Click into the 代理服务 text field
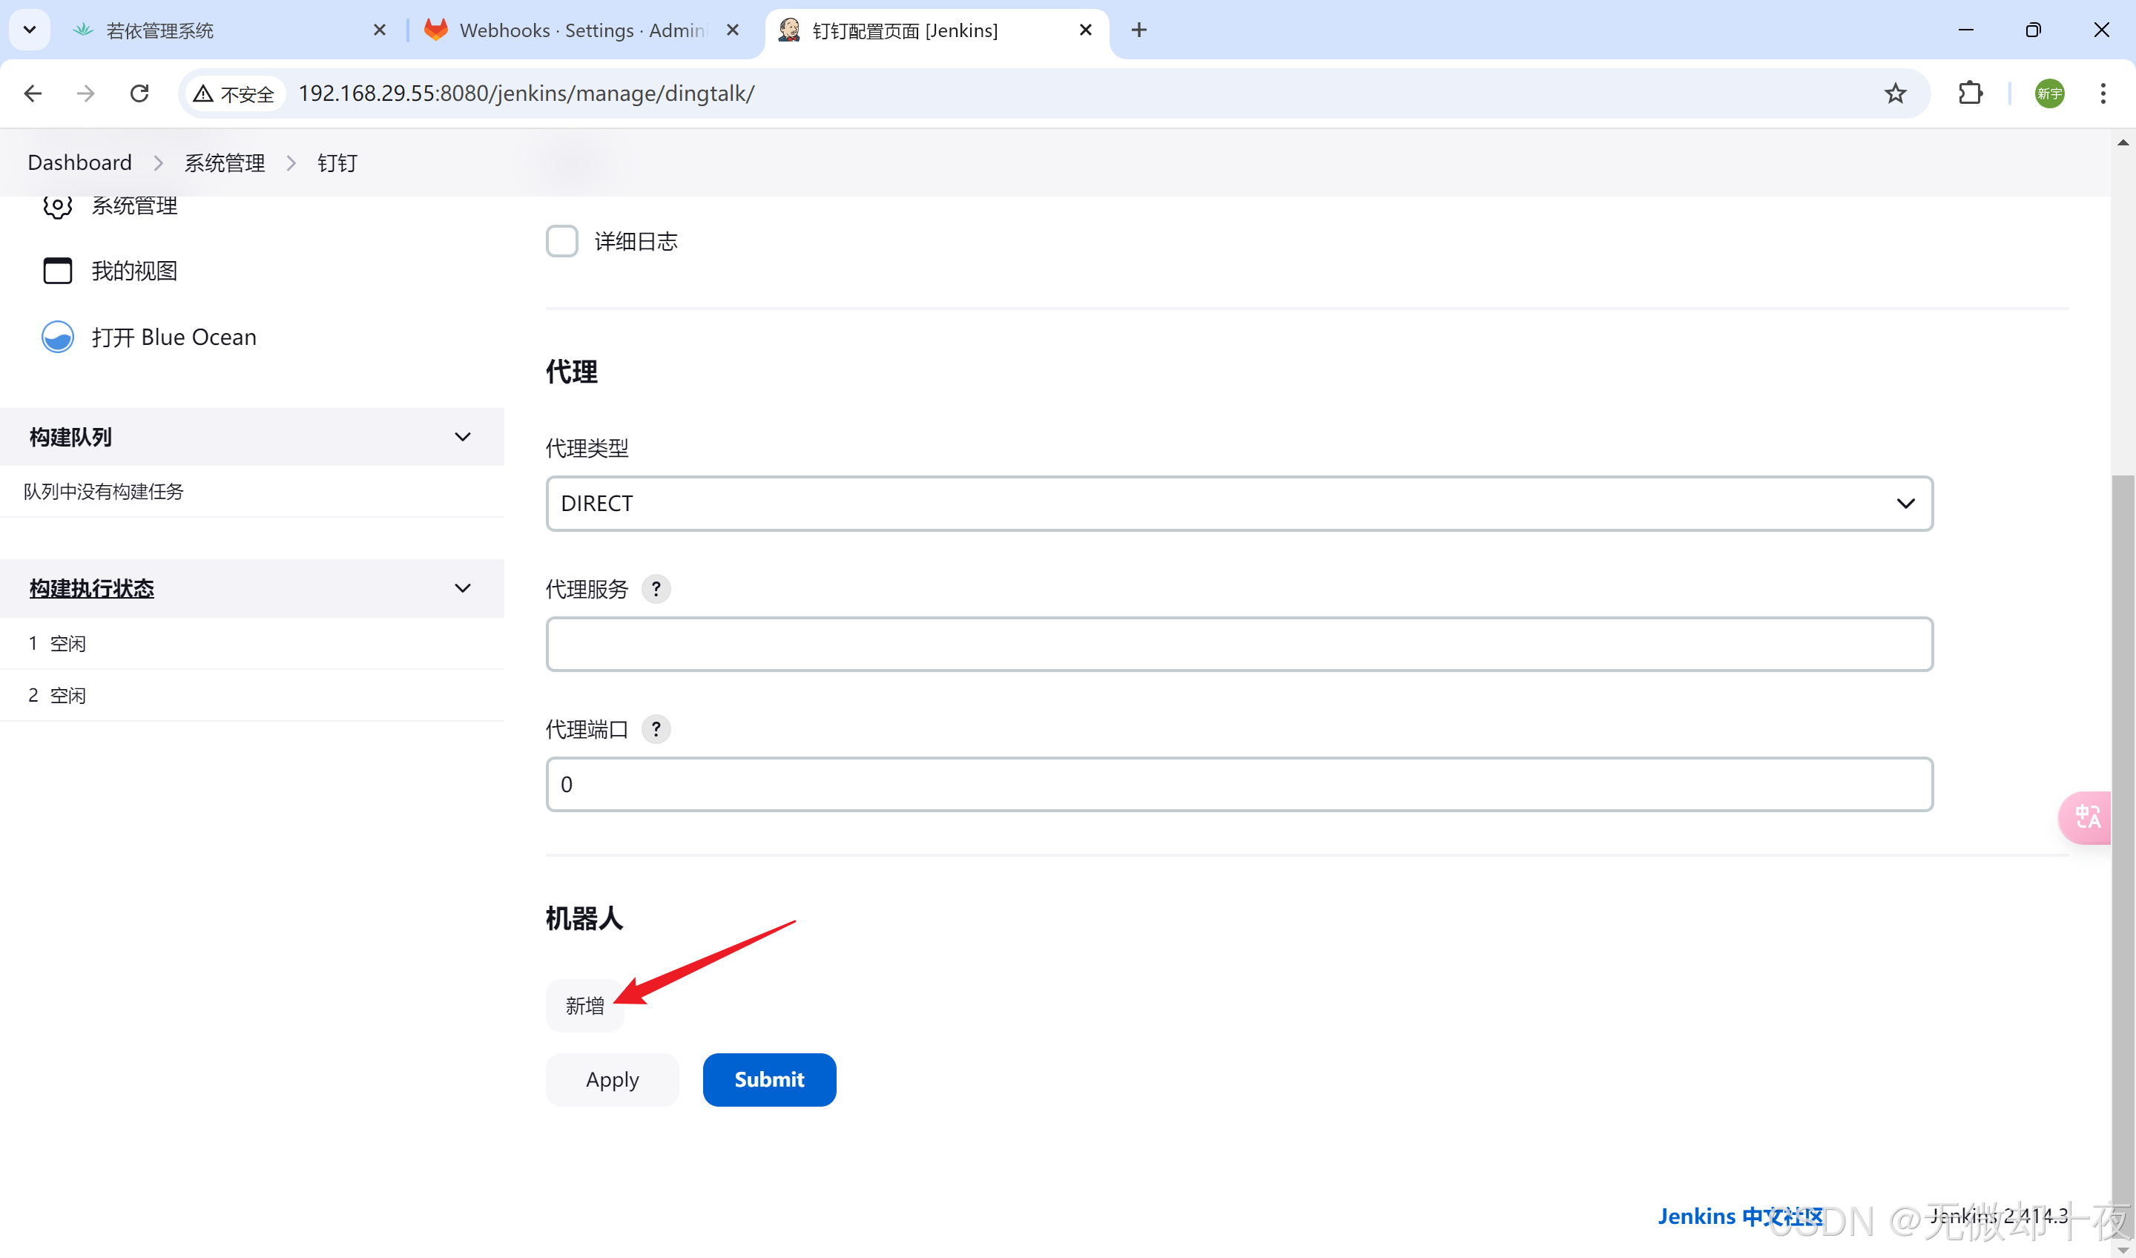 point(1239,645)
